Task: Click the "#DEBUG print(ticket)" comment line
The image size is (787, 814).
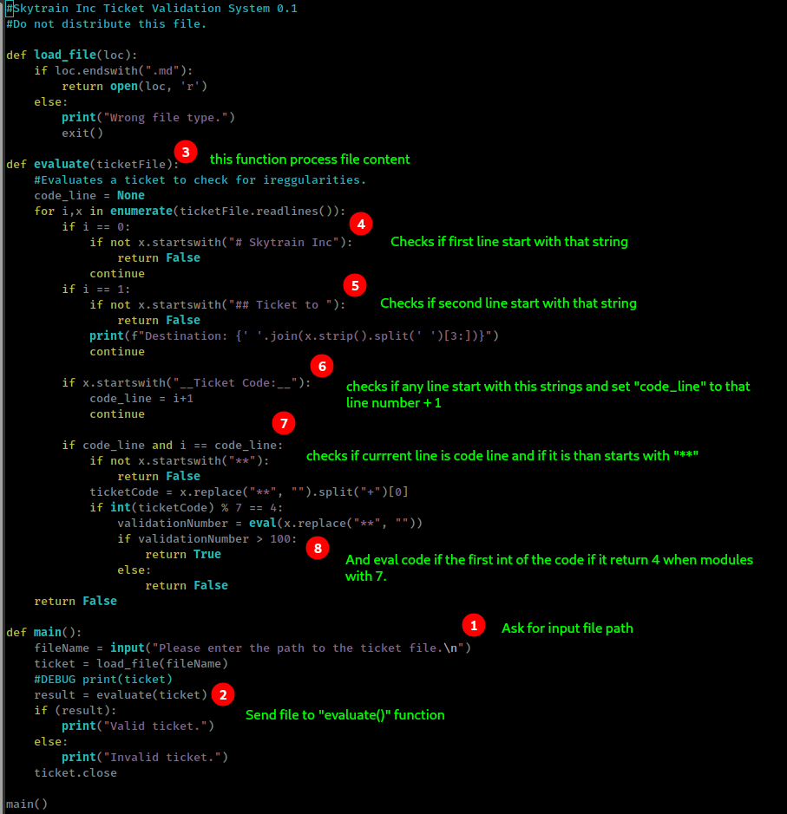Action: (x=103, y=679)
